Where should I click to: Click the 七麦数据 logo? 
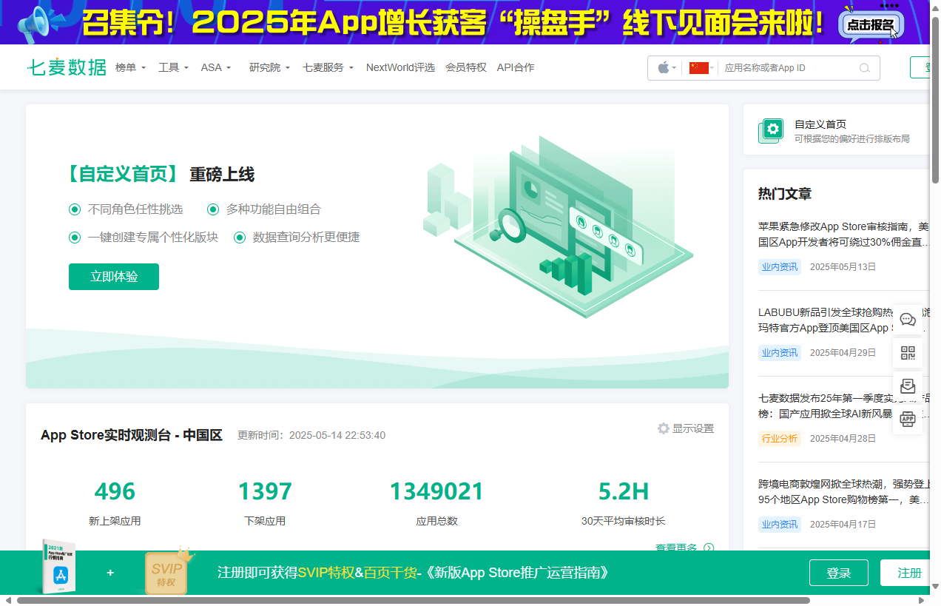coord(67,67)
